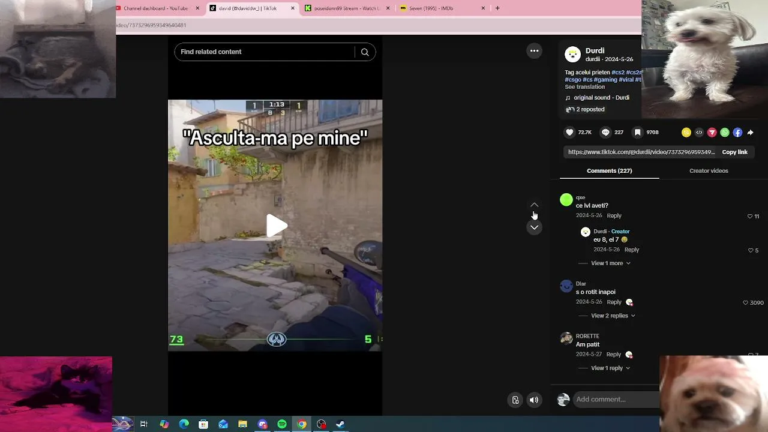Screen dimensions: 768x432
Task: Open Durdi's profile avatar in the header
Action: click(573, 55)
